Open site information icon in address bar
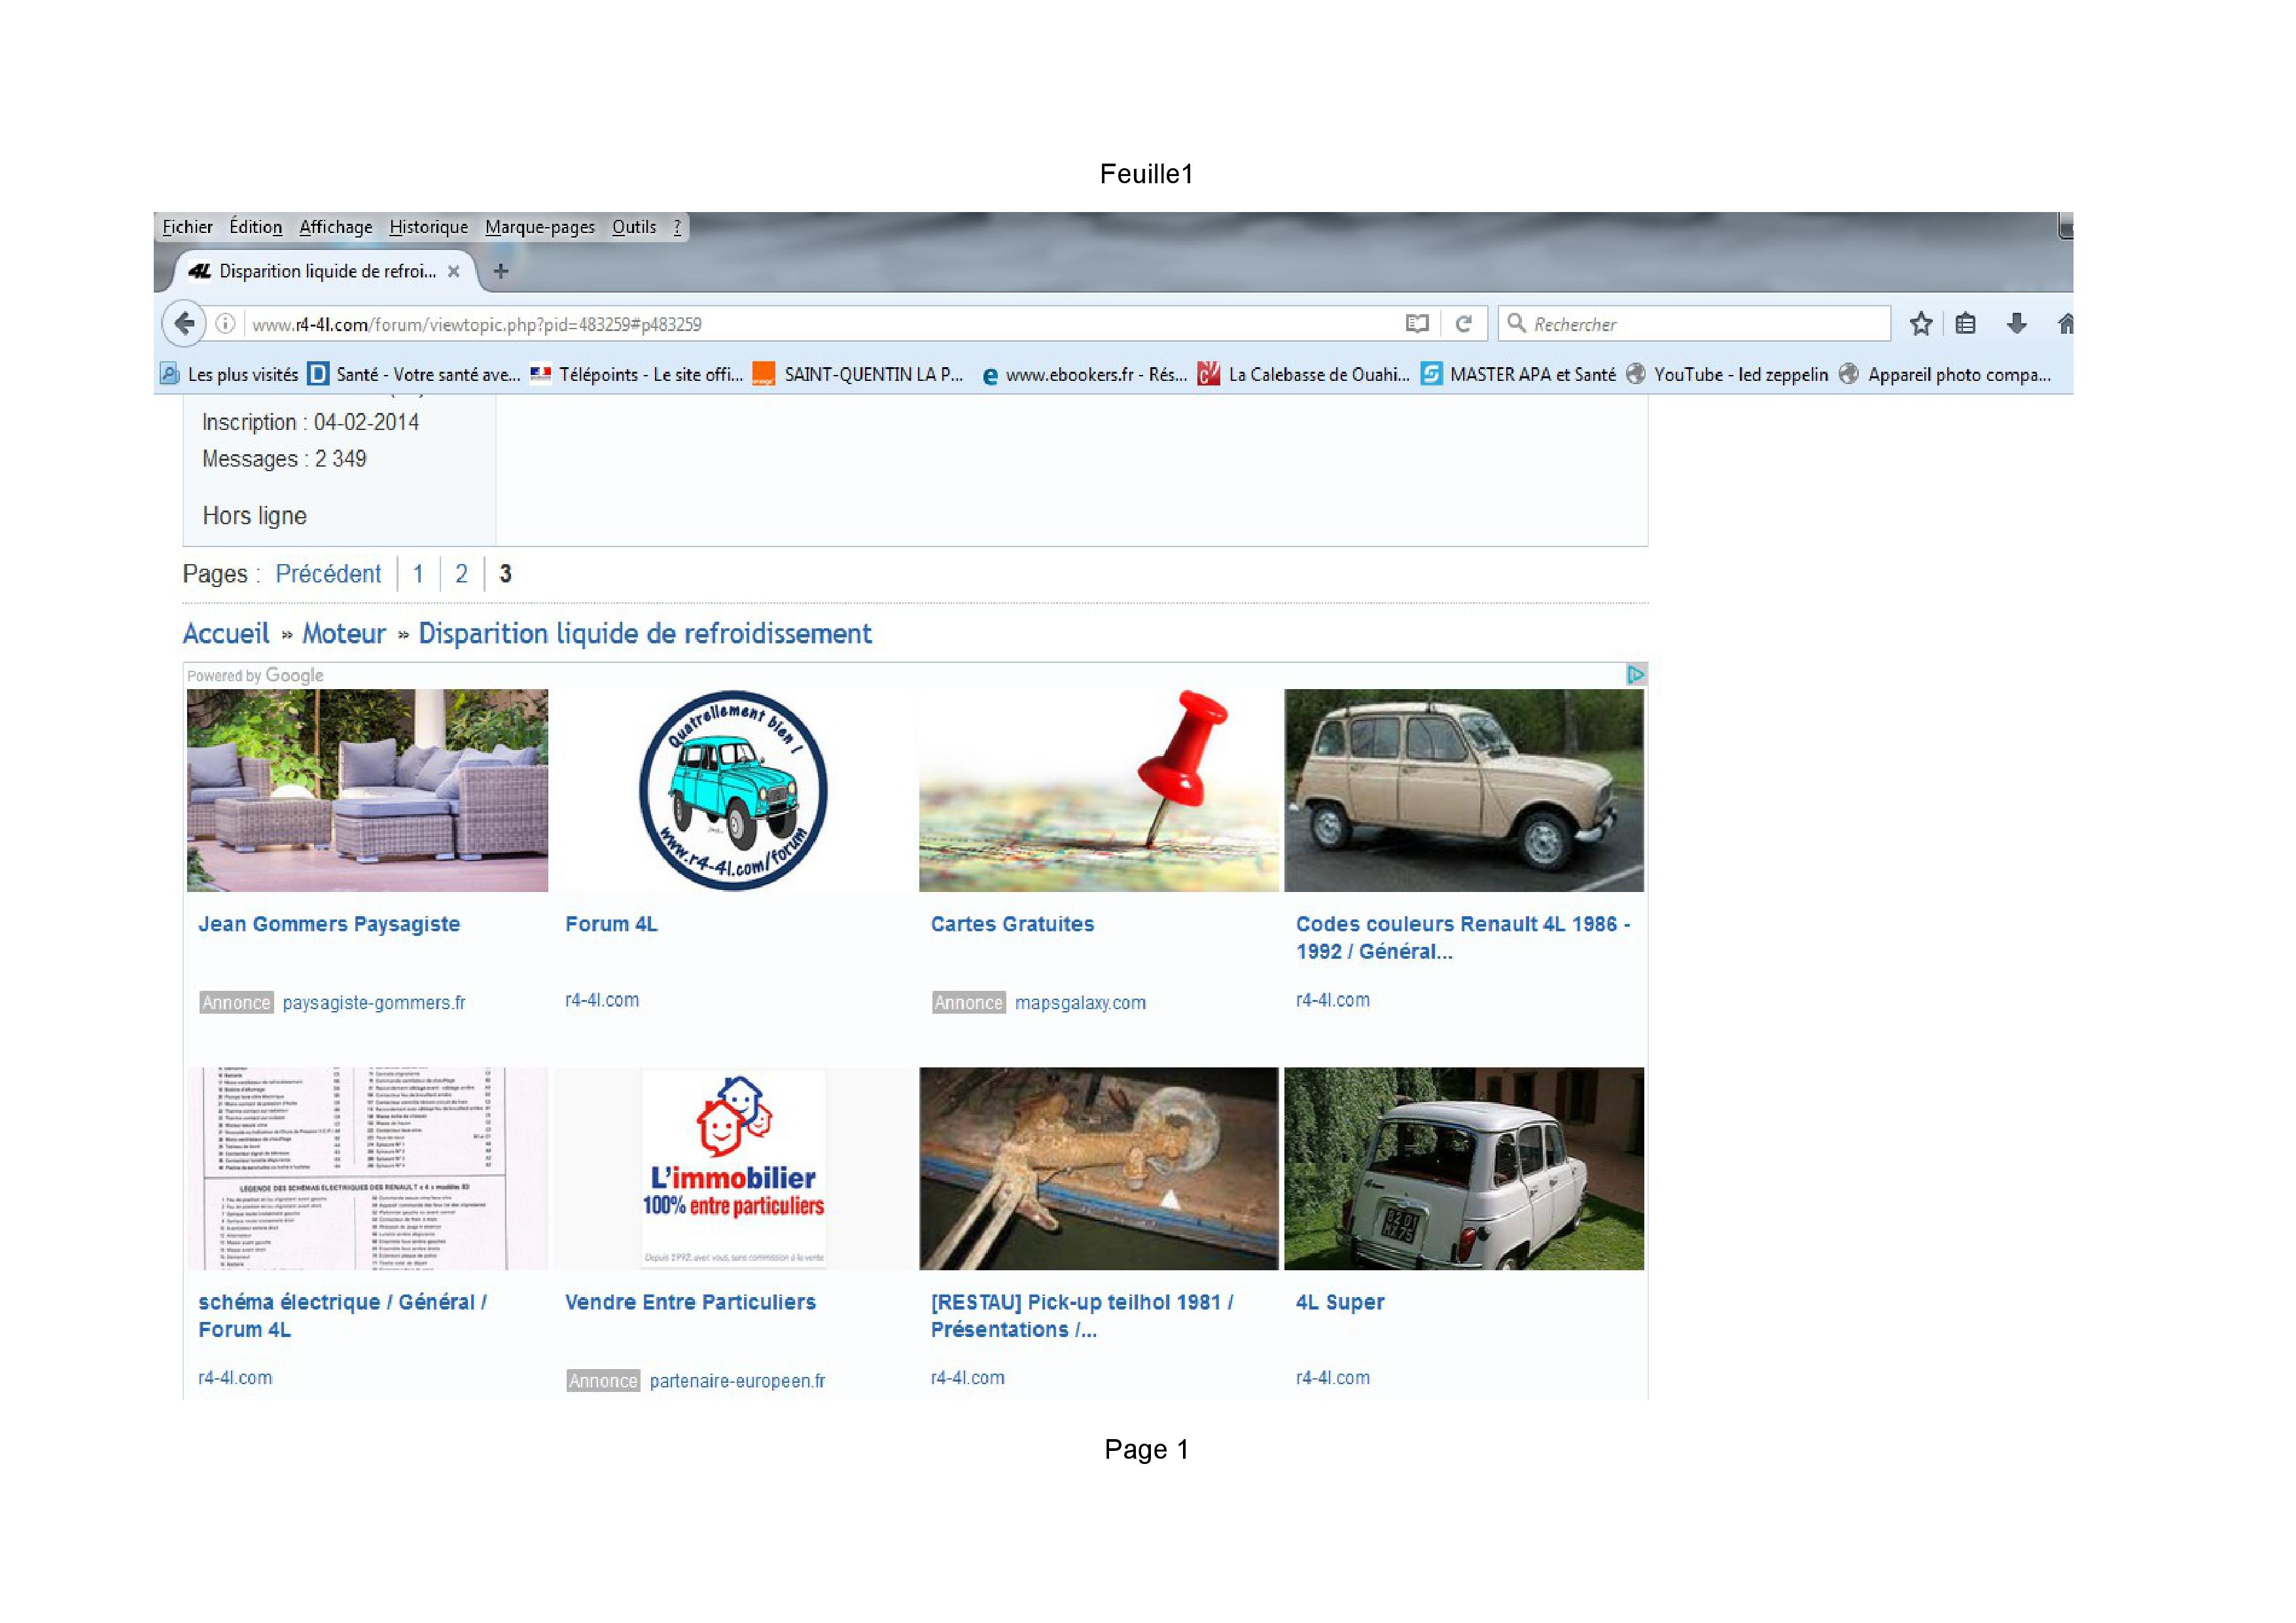 (x=226, y=324)
